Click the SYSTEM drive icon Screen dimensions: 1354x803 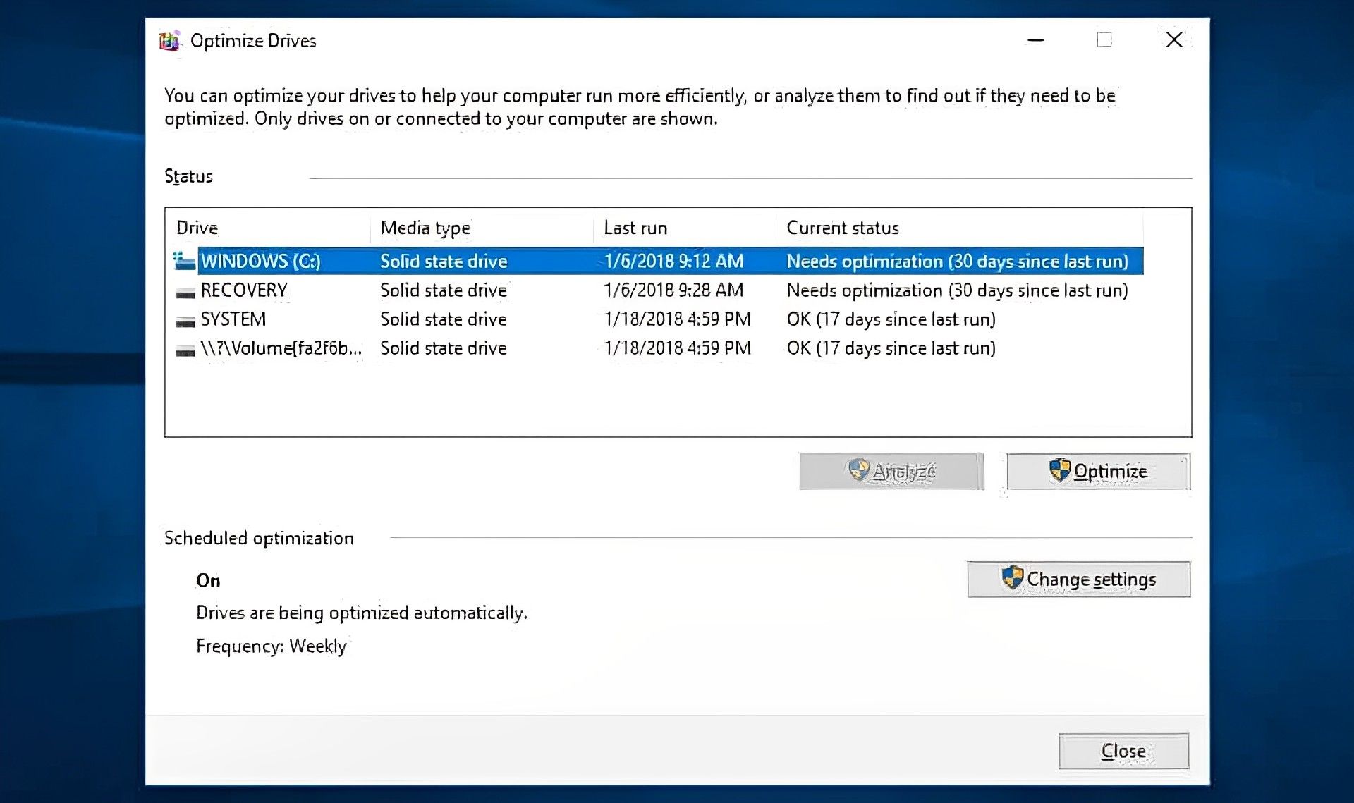(x=185, y=321)
